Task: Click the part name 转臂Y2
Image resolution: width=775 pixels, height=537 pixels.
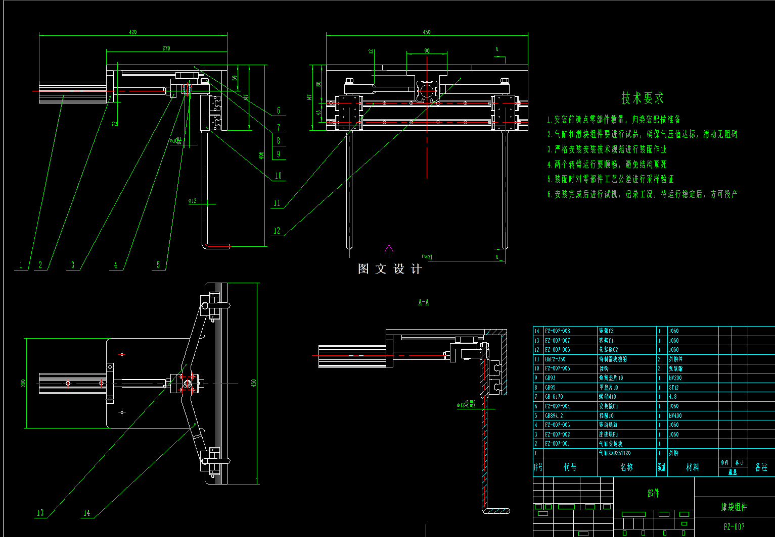Action: click(x=606, y=331)
